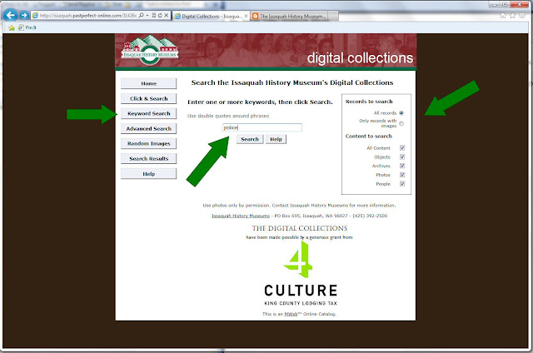Image resolution: width=533 pixels, height=353 pixels.
Task: Click the Help button next to Search
Action: tap(276, 139)
